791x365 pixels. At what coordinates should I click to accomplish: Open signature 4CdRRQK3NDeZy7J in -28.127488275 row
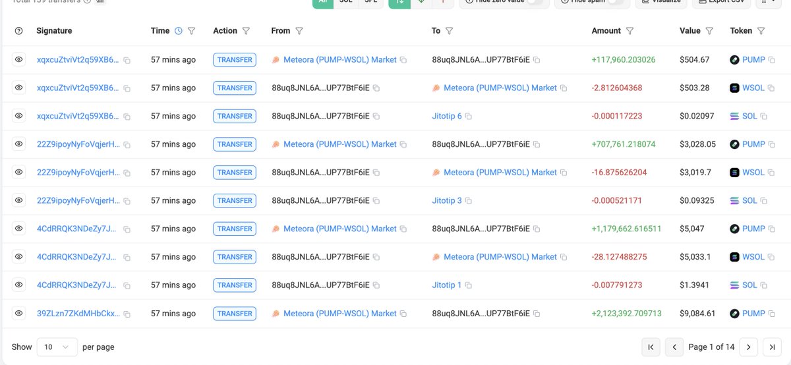coord(77,257)
